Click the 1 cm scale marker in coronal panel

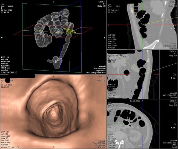click(173, 78)
